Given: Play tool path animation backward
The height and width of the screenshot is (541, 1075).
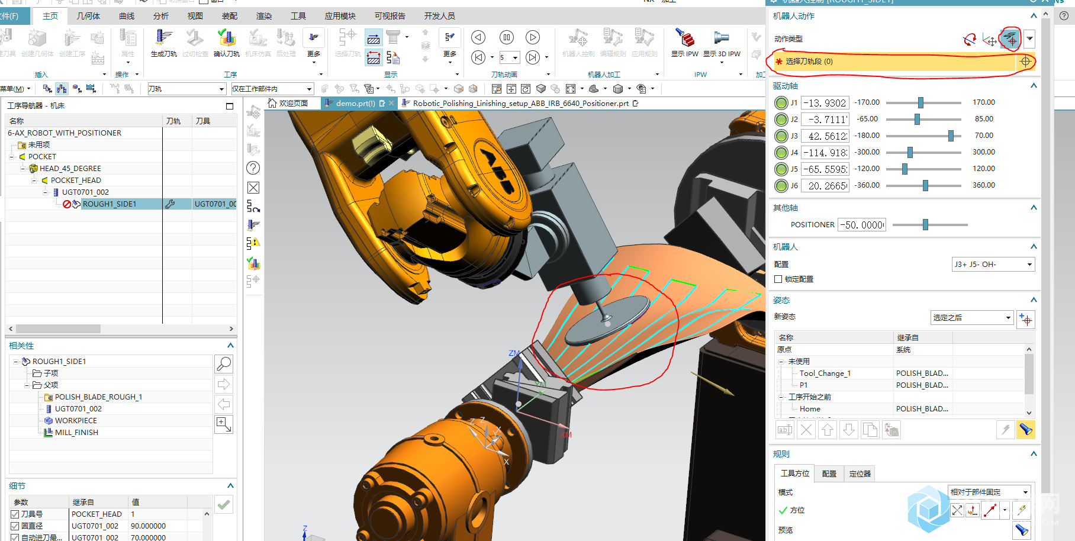Looking at the screenshot, I should point(478,37).
